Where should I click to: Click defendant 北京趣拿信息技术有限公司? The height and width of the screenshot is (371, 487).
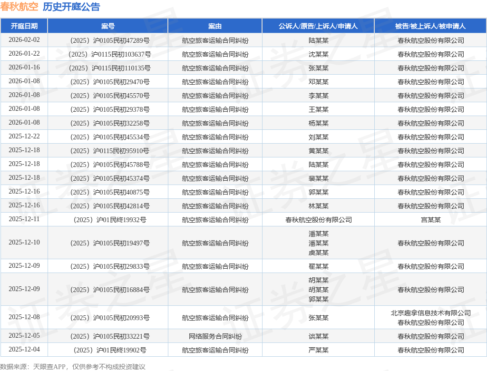[431, 313]
